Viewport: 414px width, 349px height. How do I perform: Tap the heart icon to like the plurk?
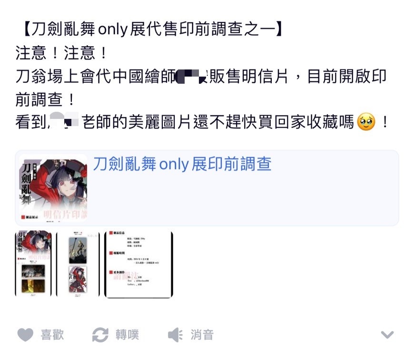point(25,335)
